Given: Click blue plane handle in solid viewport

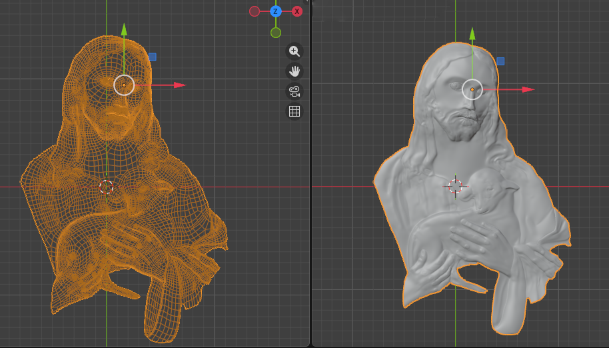Looking at the screenshot, I should tap(500, 61).
